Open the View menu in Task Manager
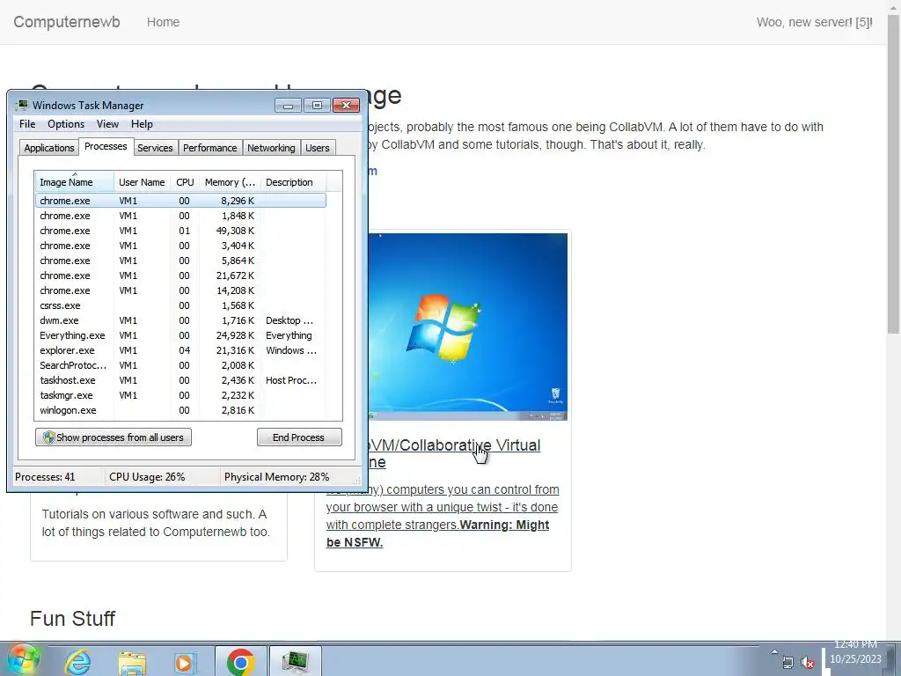 point(107,124)
